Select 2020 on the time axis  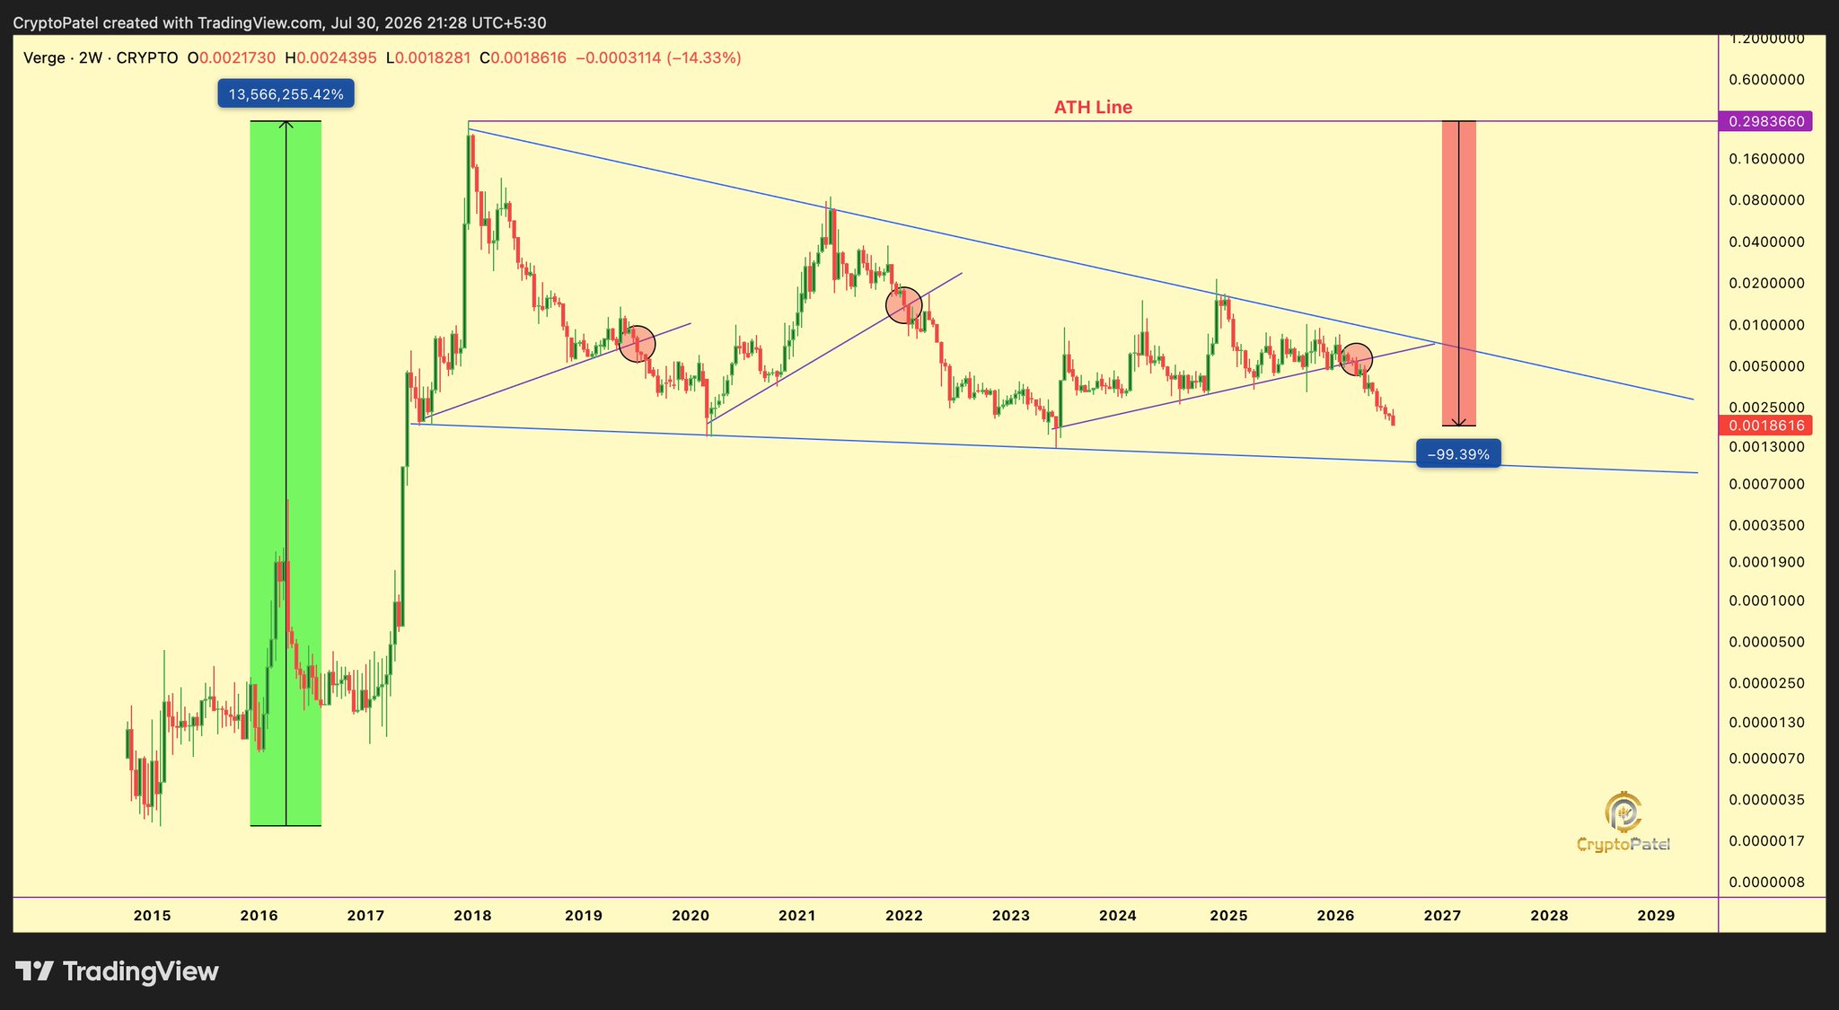(691, 916)
